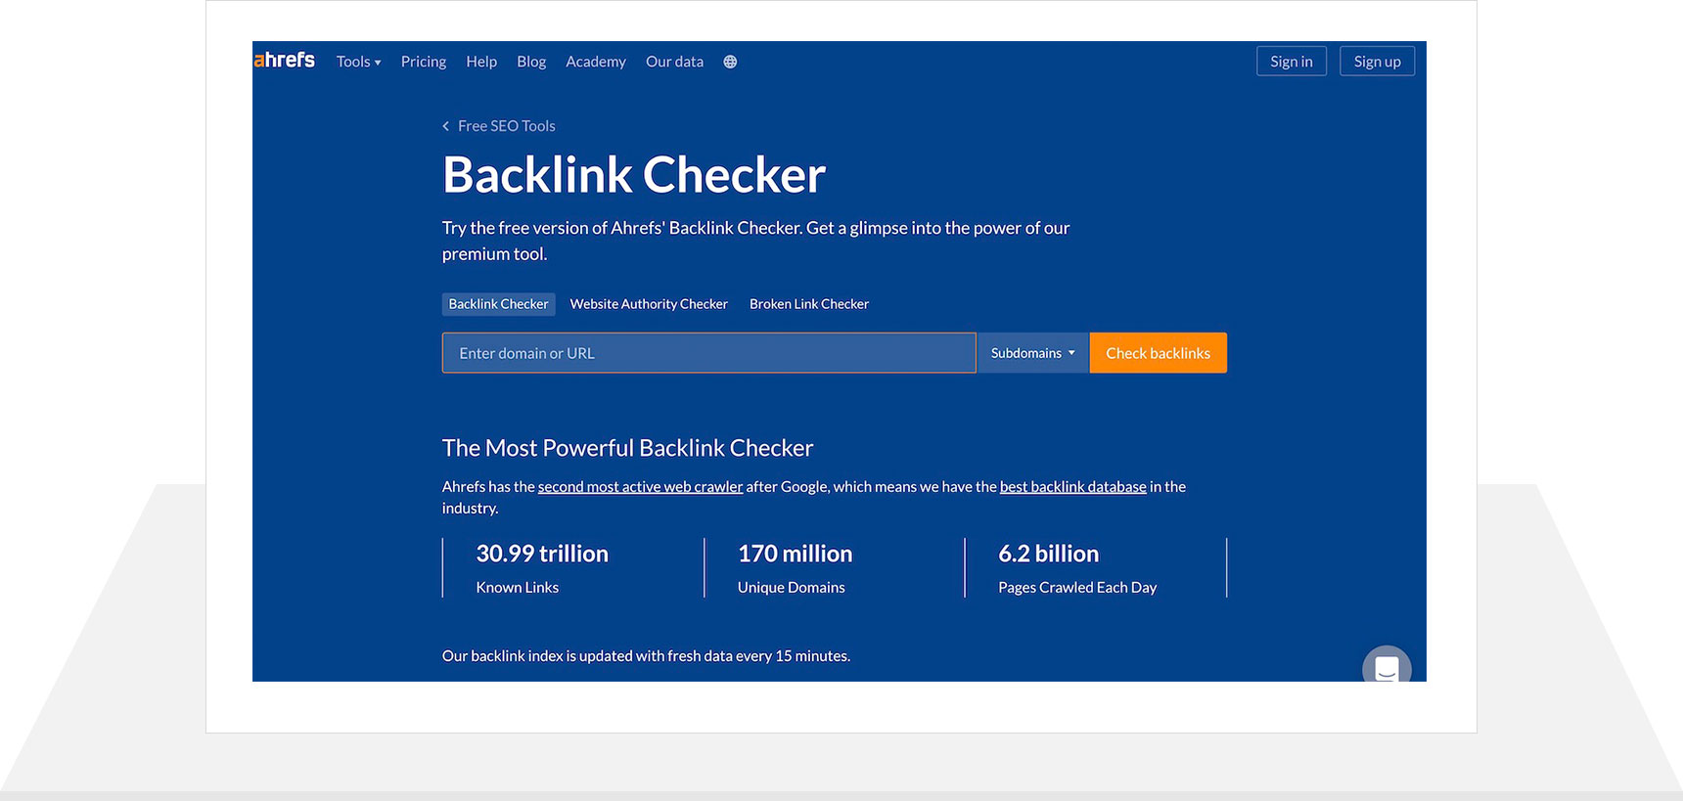Screen dimensions: 1683x801
Task: Go back to Free SEO Tools
Action: pyautogui.click(x=499, y=126)
